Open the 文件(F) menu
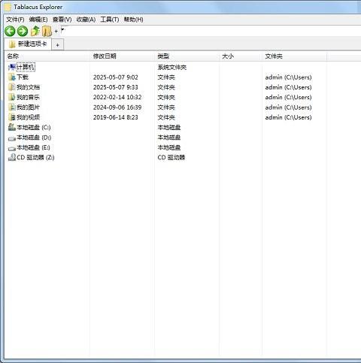361x363 pixels. pyautogui.click(x=15, y=20)
